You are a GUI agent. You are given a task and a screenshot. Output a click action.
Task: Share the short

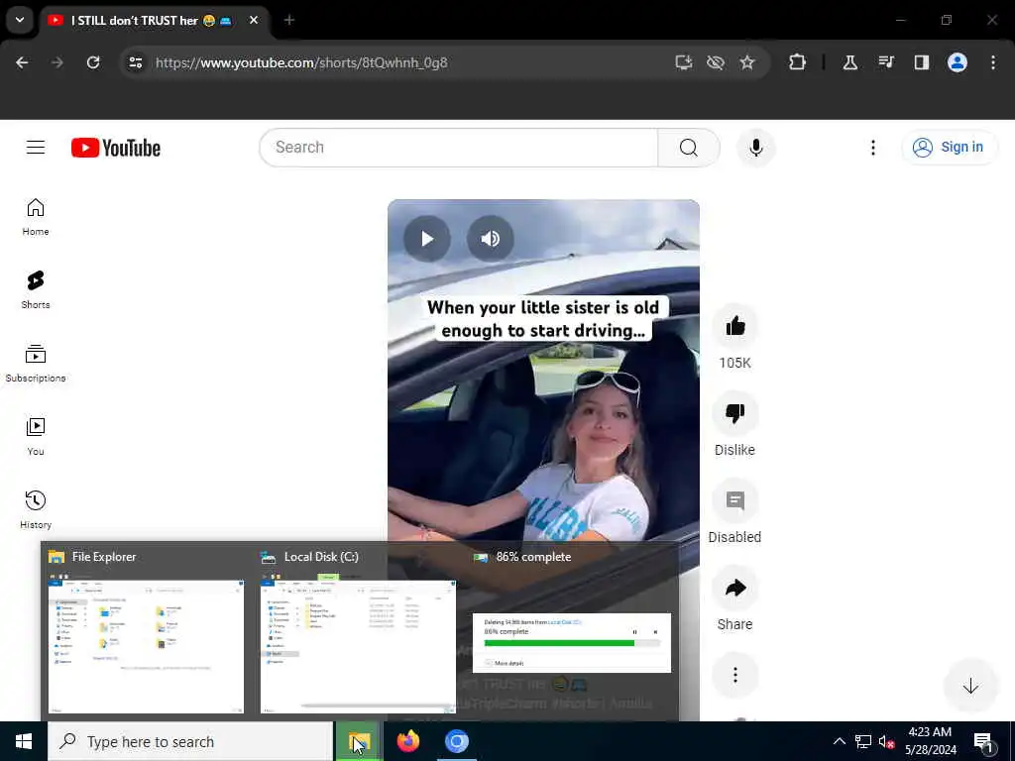(x=734, y=588)
